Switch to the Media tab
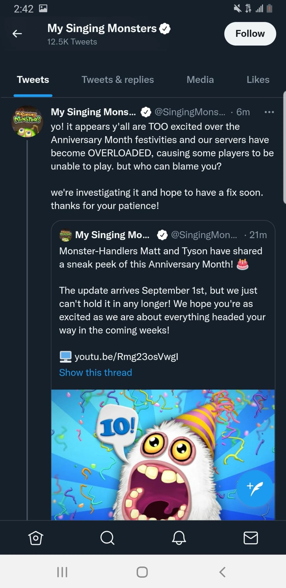Screen dimensions: 286x588 pos(200,80)
